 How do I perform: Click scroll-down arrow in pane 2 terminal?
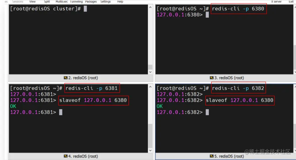click(x=150, y=72)
